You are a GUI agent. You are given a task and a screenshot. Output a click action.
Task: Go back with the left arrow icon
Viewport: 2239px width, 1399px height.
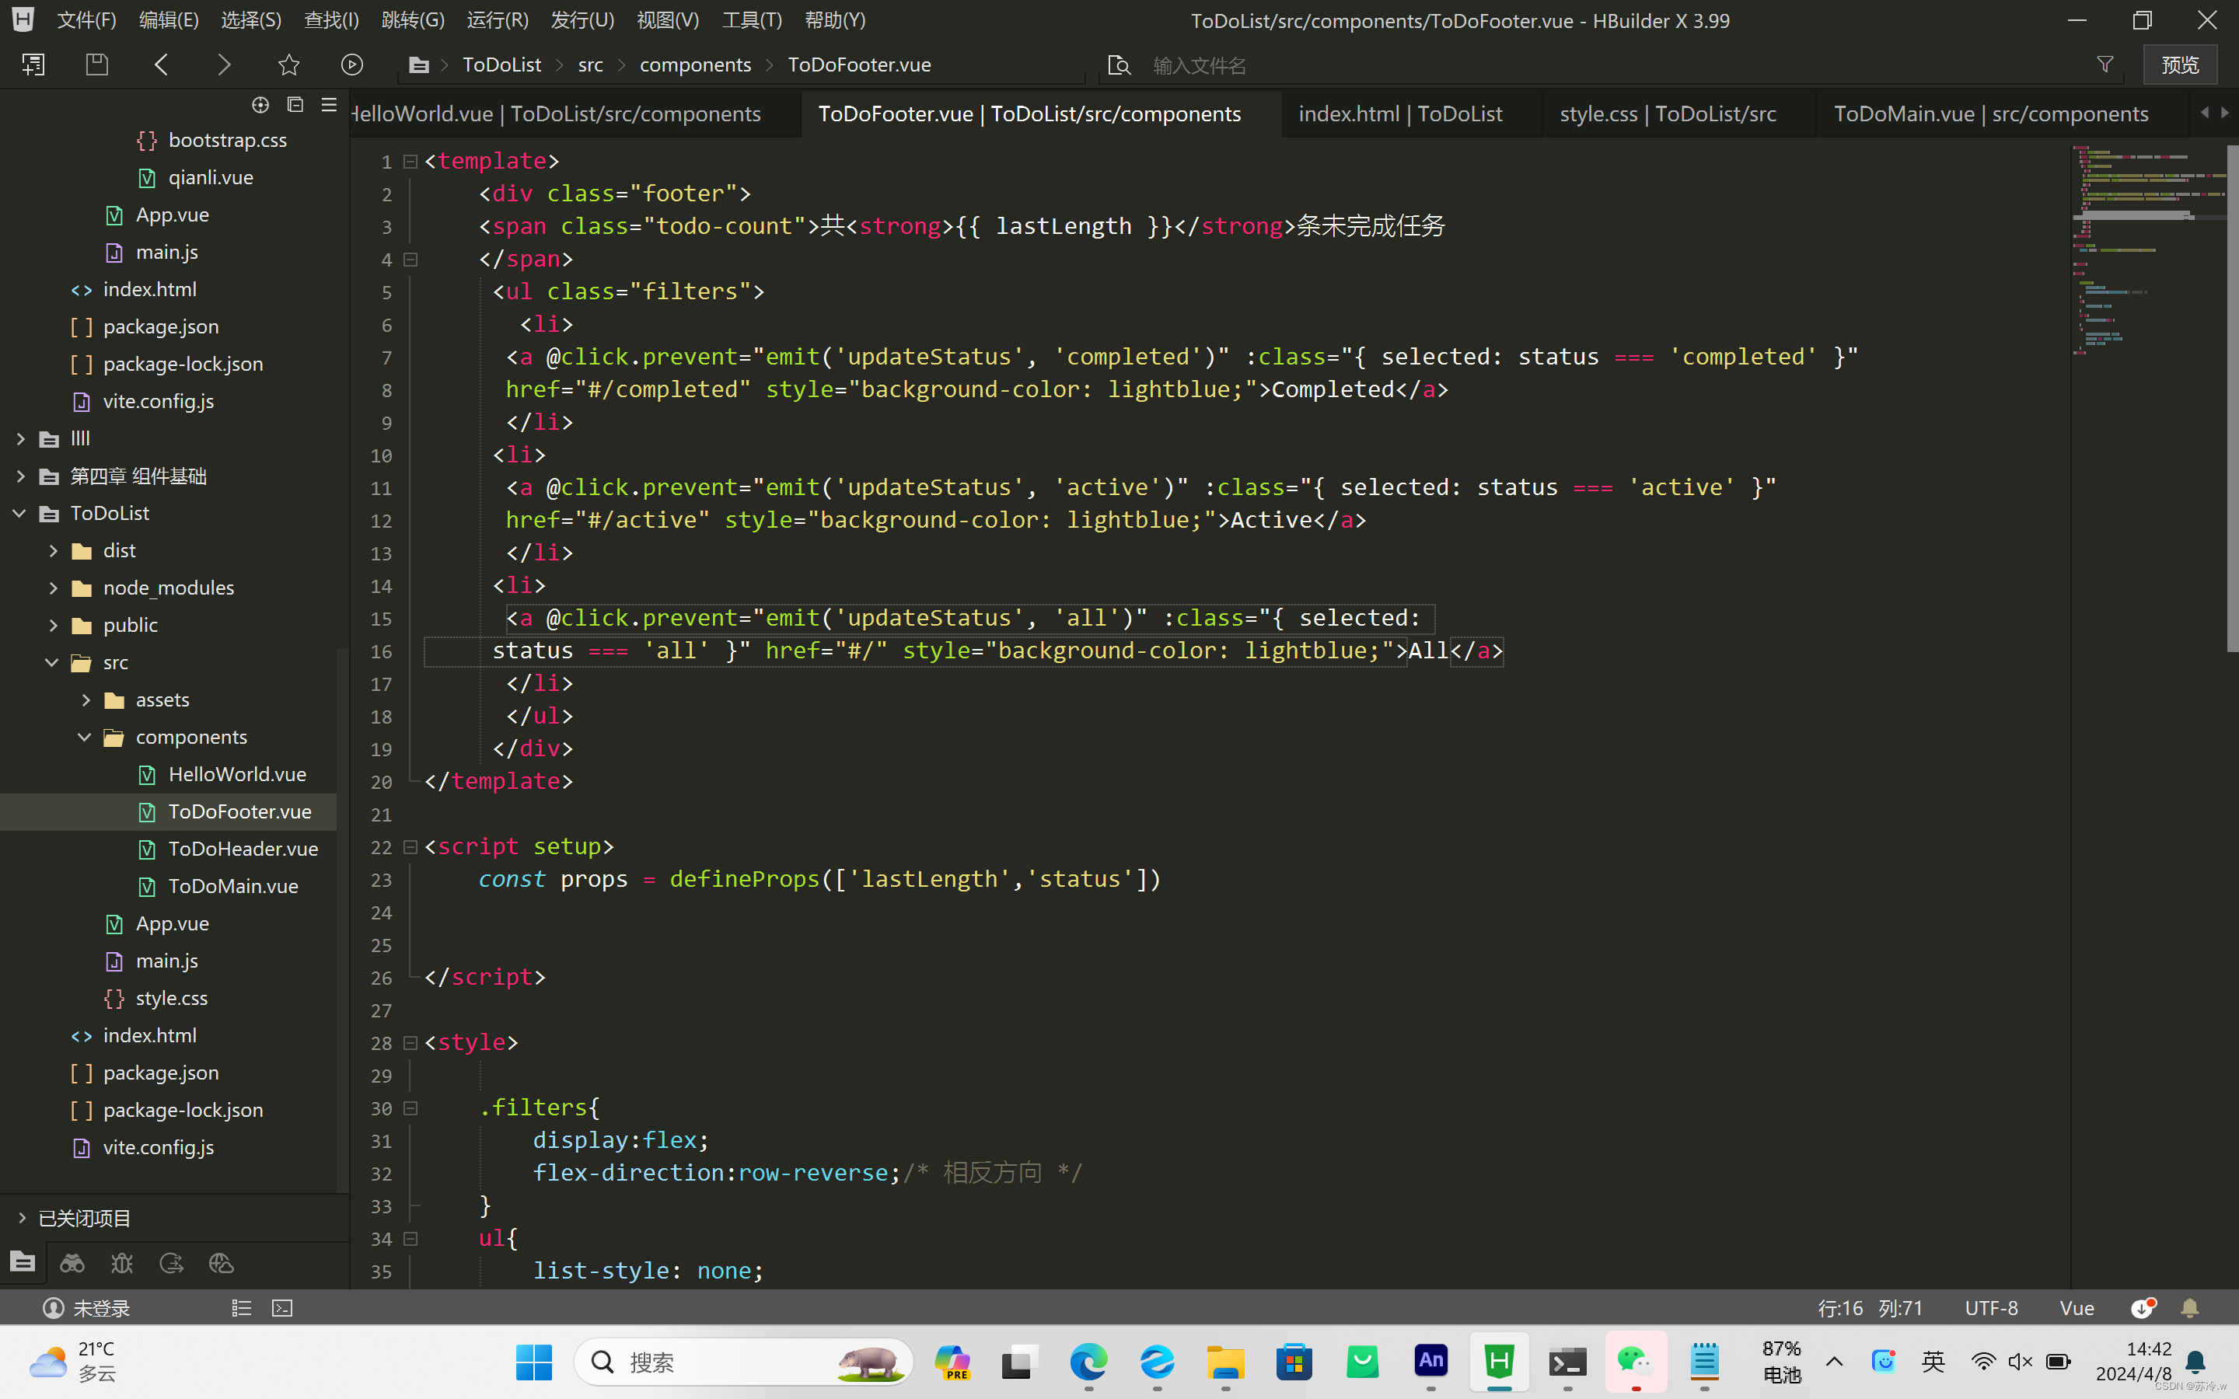[x=161, y=65]
